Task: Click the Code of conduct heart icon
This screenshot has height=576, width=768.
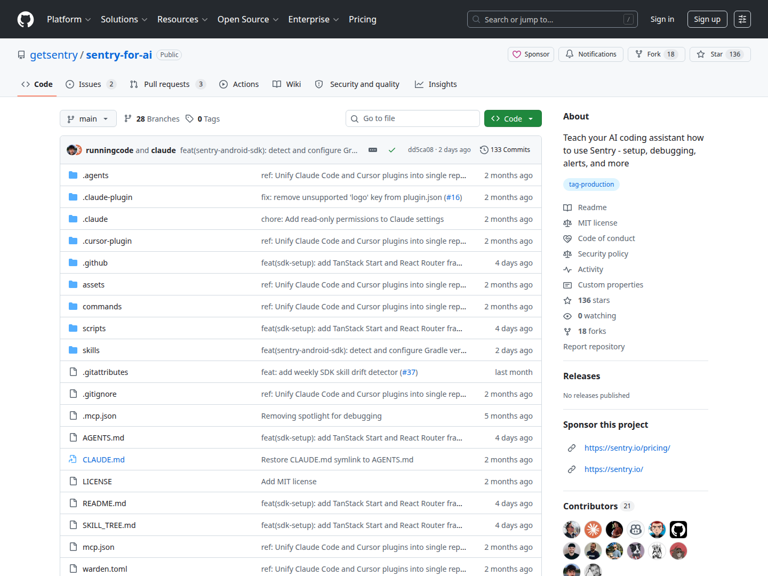Action: [567, 238]
